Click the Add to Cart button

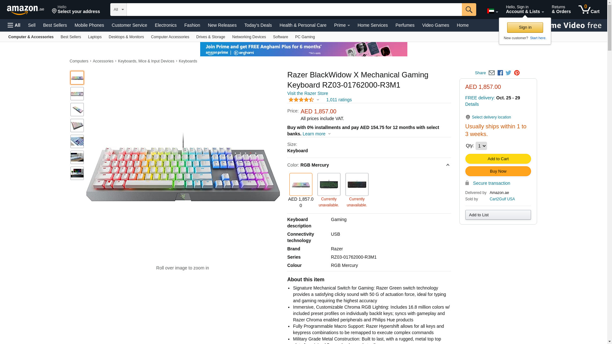(498, 159)
